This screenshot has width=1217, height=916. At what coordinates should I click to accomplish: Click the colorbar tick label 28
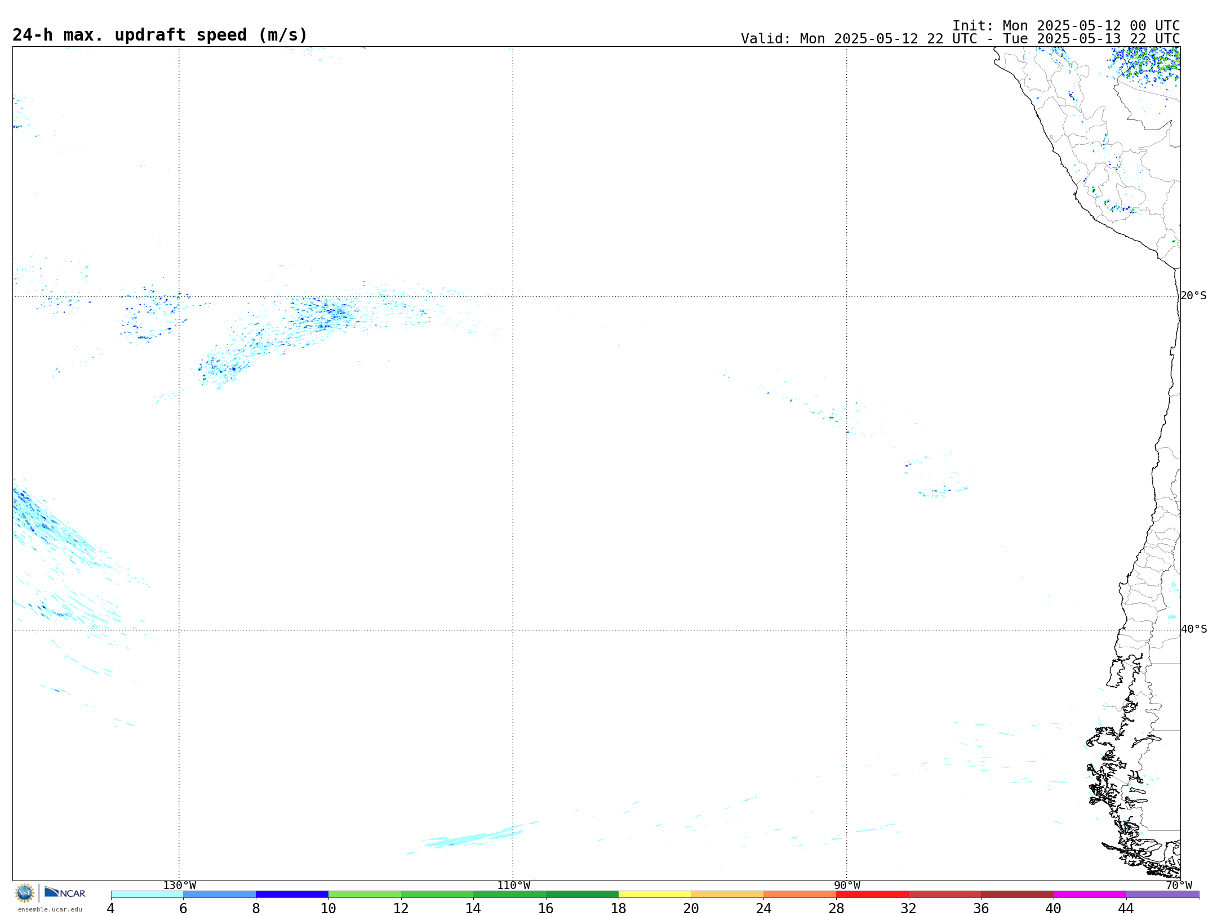[836, 908]
